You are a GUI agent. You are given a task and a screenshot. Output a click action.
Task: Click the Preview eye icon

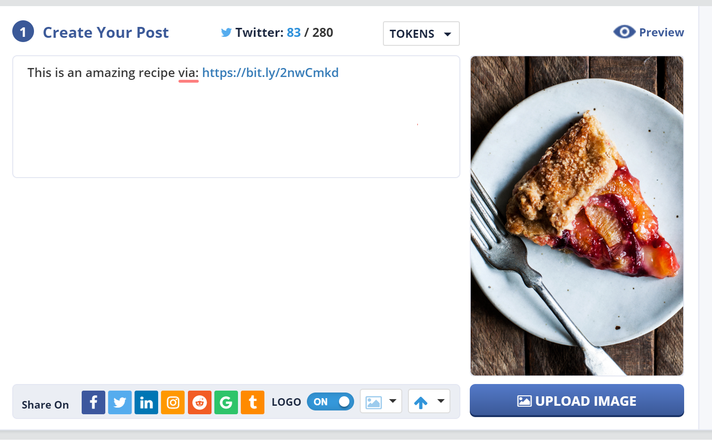pos(624,32)
